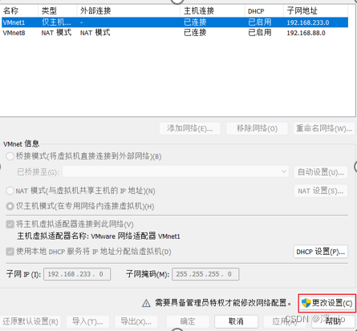This screenshot has width=357, height=331.
Task: Click the shield icon on 更改设置 button
Action: 306,303
